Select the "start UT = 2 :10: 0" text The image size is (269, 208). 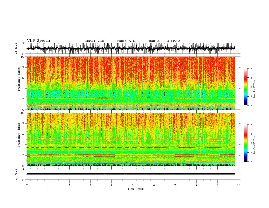coord(164,41)
